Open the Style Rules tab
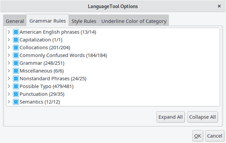 pyautogui.click(x=84, y=21)
